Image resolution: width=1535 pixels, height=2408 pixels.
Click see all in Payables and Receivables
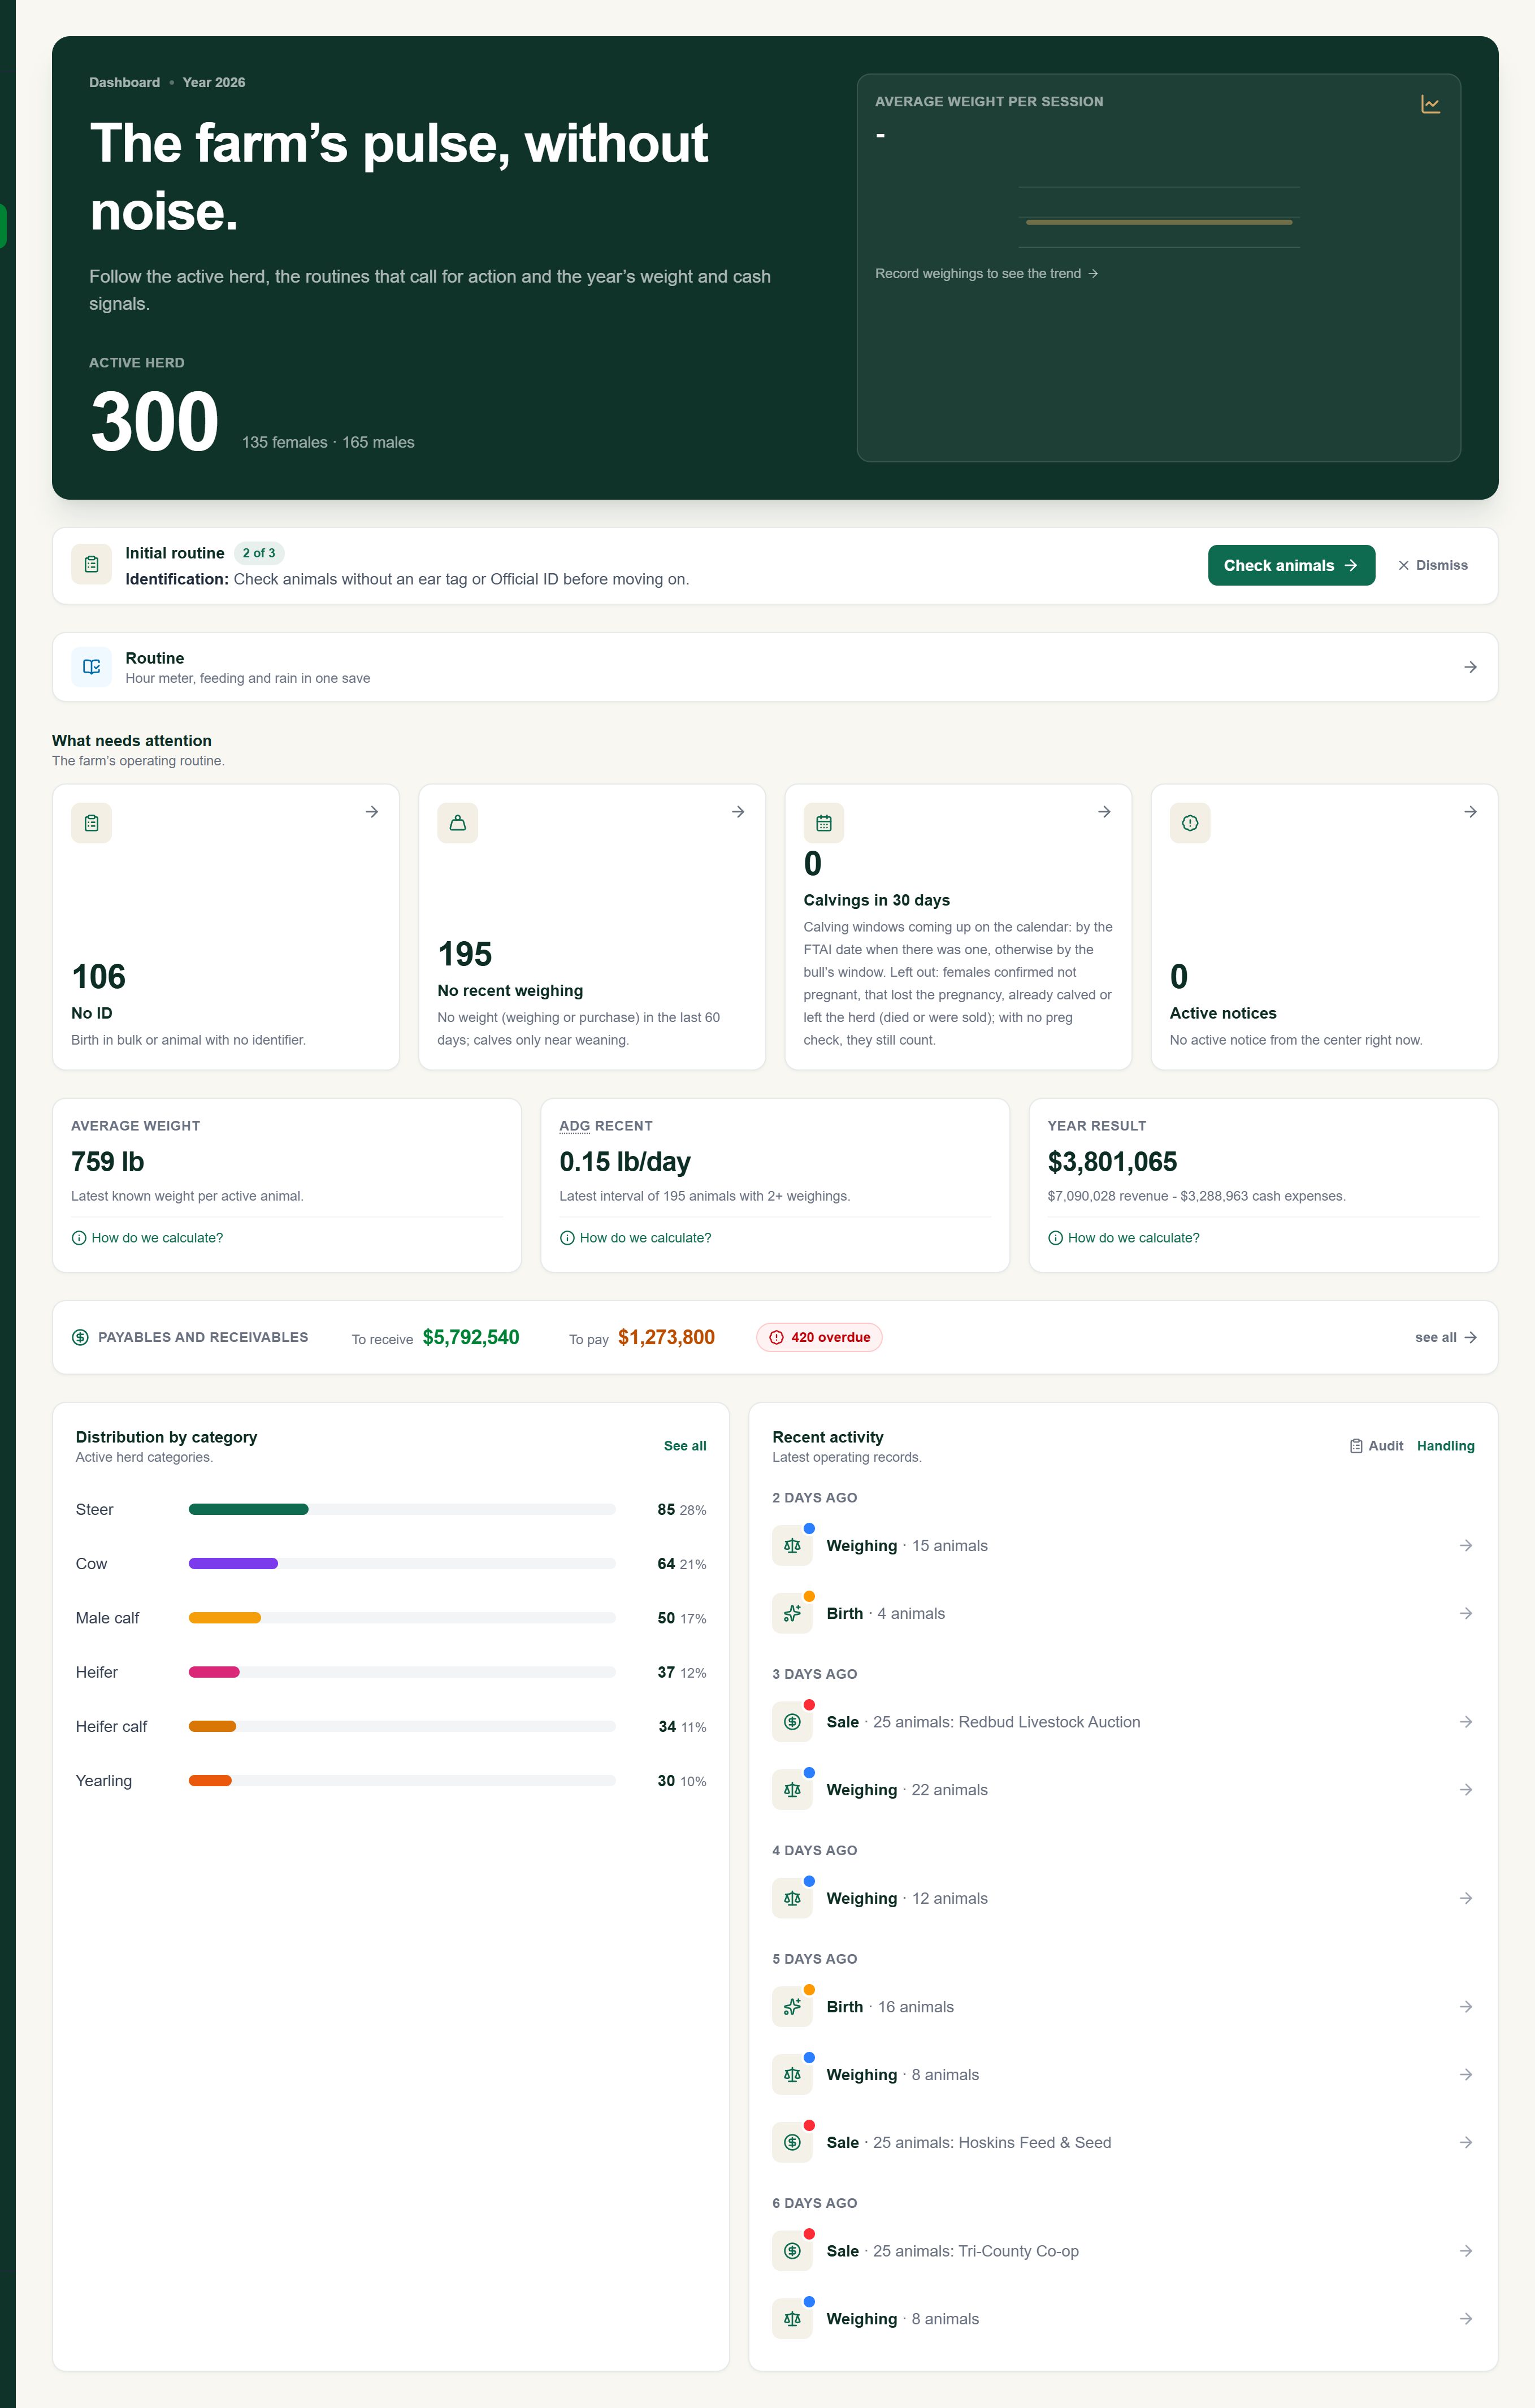(x=1446, y=1337)
